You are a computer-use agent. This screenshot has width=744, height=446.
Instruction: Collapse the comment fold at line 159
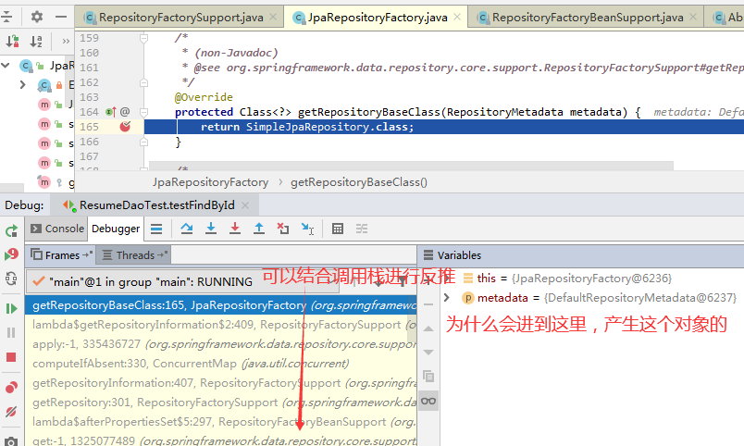(143, 38)
